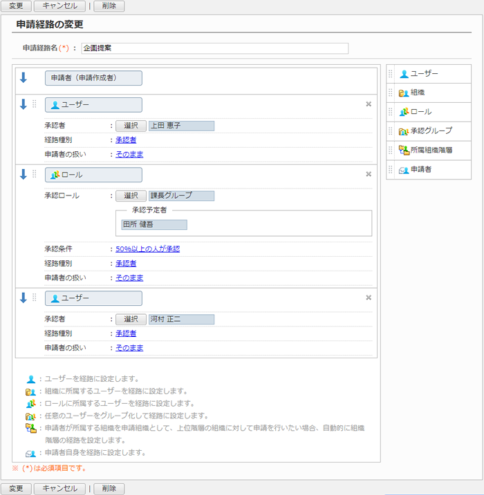This screenshot has width=484, height=495.
Task: Click 承認者 link under the ロール step
Action: [x=126, y=263]
